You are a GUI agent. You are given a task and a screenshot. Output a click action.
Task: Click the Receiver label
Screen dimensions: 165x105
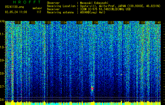coord(53,9)
